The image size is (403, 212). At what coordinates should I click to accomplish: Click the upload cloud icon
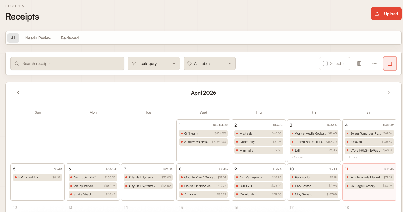point(377,14)
